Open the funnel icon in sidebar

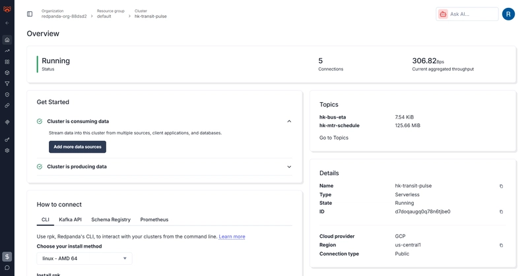coord(7,84)
